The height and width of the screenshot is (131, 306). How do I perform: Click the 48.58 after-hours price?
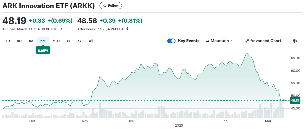[x=87, y=21]
